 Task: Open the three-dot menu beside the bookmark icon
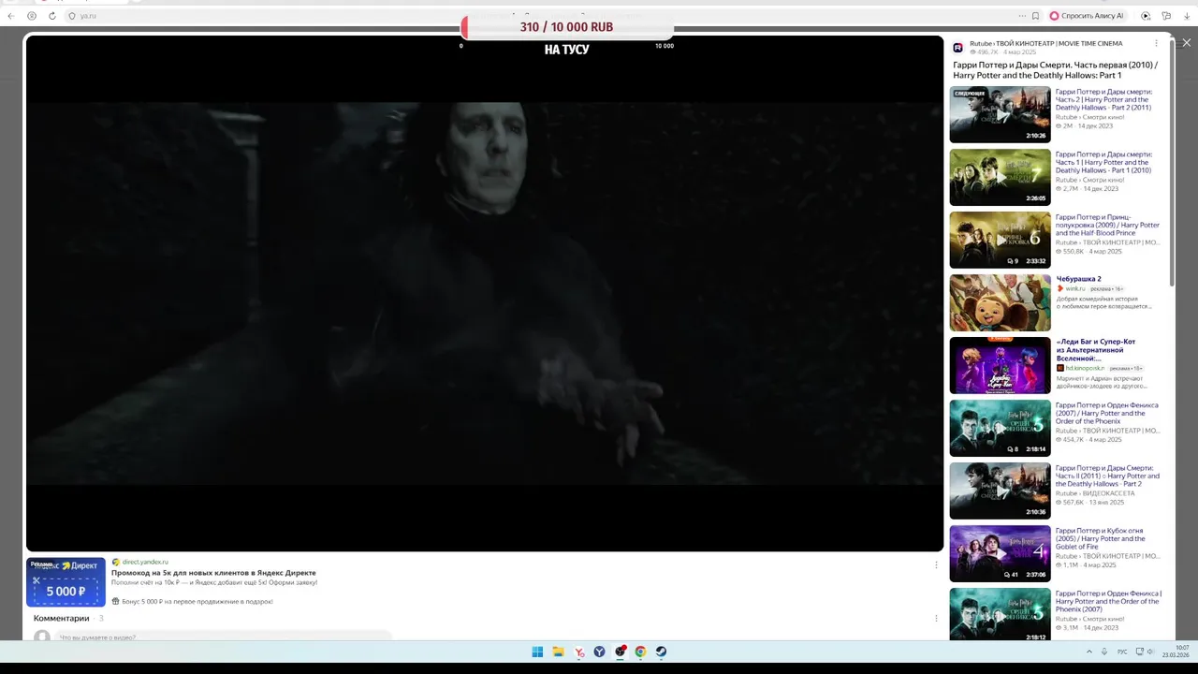pos(1022,16)
